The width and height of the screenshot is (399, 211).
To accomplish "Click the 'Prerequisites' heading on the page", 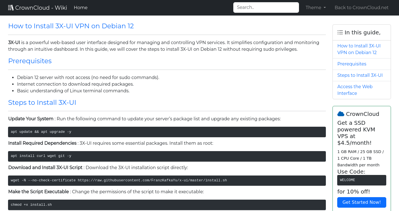I will tap(30, 61).
